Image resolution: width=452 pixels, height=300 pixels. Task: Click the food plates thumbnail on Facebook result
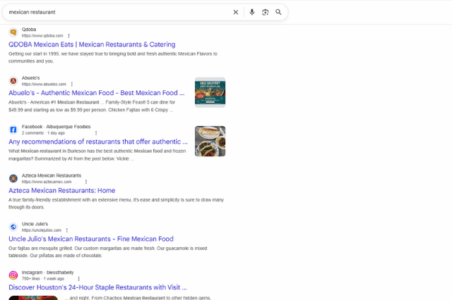coord(210,141)
